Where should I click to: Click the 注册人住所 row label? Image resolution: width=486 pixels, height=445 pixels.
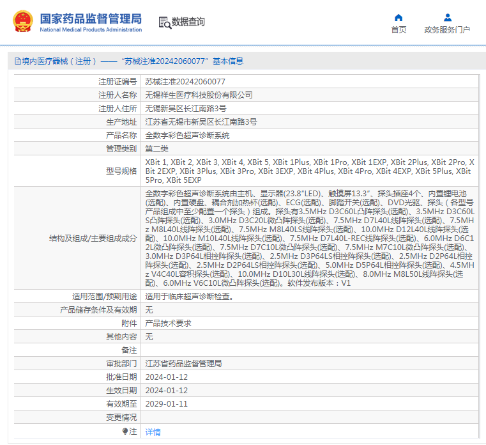118,108
